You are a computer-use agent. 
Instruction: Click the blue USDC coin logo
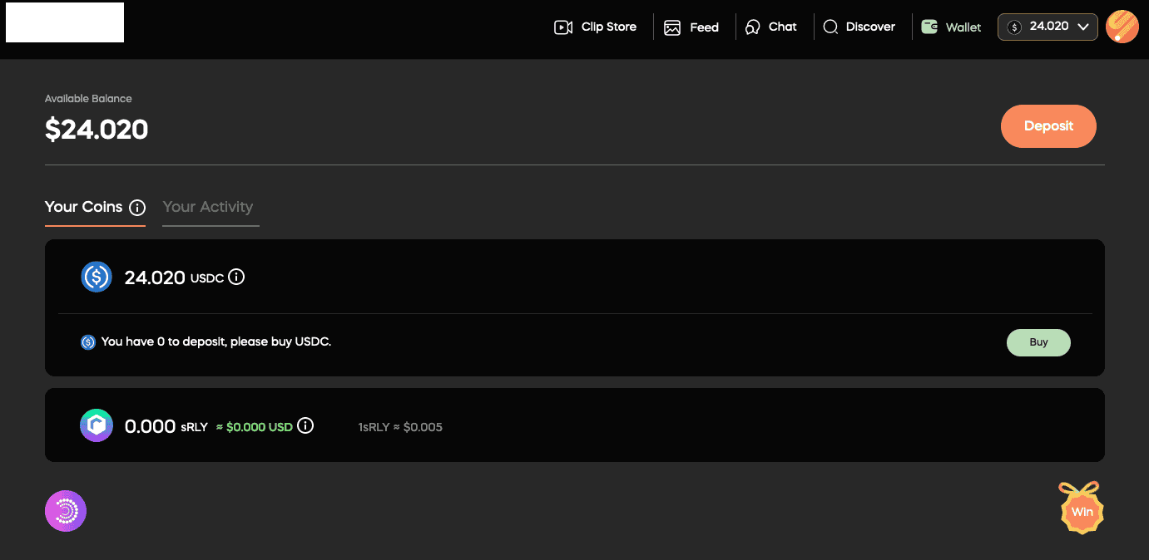click(x=97, y=277)
